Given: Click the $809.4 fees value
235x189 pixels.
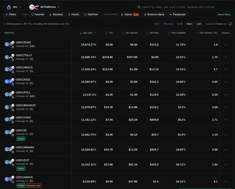Looking at the screenshot, I should pyautogui.click(x=154, y=120).
